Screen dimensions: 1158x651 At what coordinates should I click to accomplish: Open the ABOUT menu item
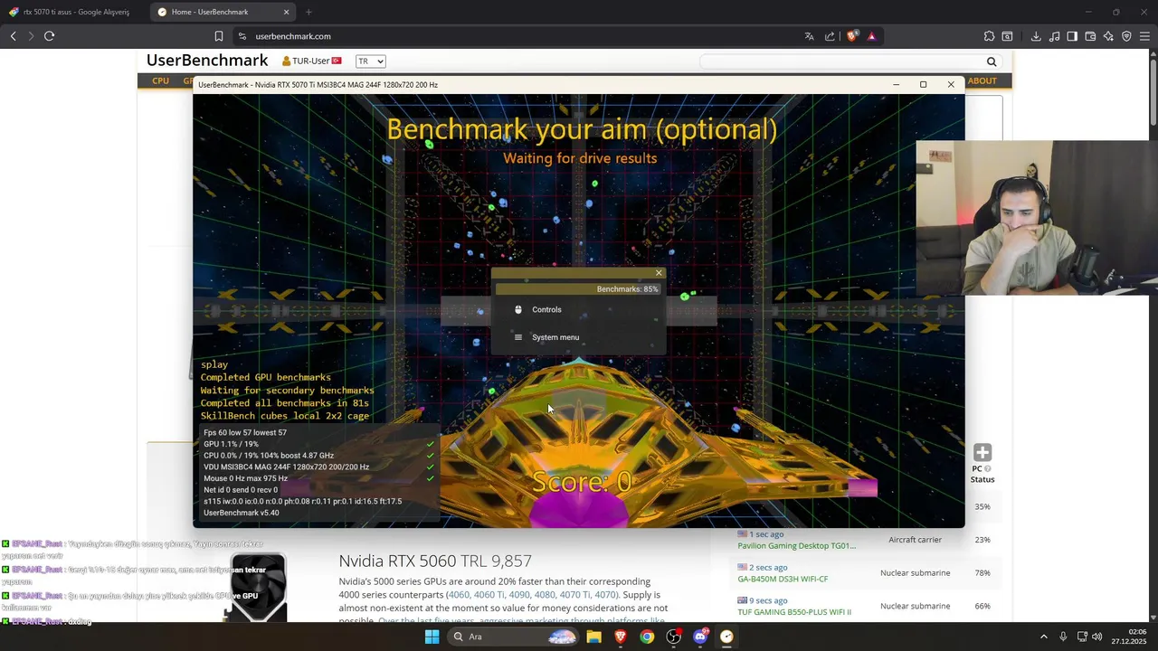point(982,80)
